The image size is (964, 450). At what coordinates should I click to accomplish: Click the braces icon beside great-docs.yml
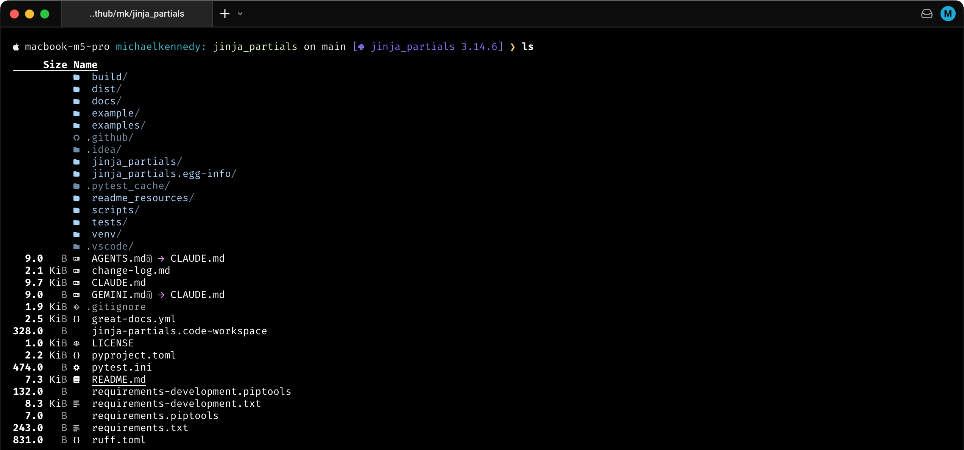tap(76, 319)
